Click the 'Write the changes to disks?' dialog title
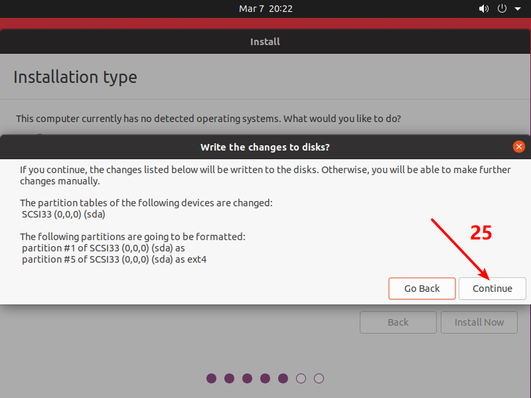This screenshot has width=531, height=398. (265, 147)
